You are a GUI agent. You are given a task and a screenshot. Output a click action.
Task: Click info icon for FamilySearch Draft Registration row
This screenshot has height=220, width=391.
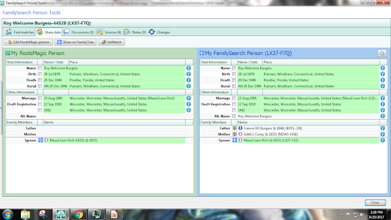point(382,104)
